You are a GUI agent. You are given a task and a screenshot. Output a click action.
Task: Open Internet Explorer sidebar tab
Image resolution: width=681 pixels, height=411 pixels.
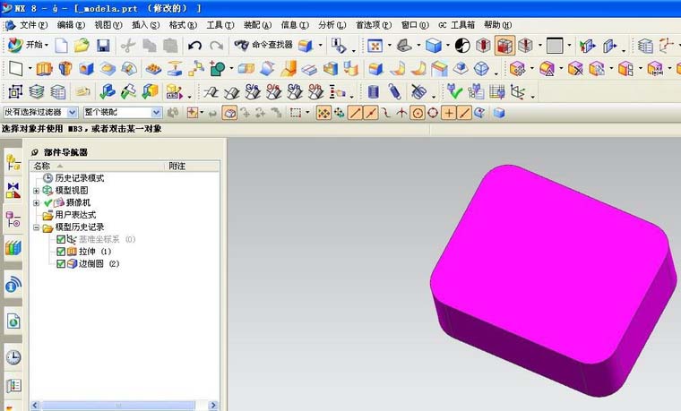point(13,321)
